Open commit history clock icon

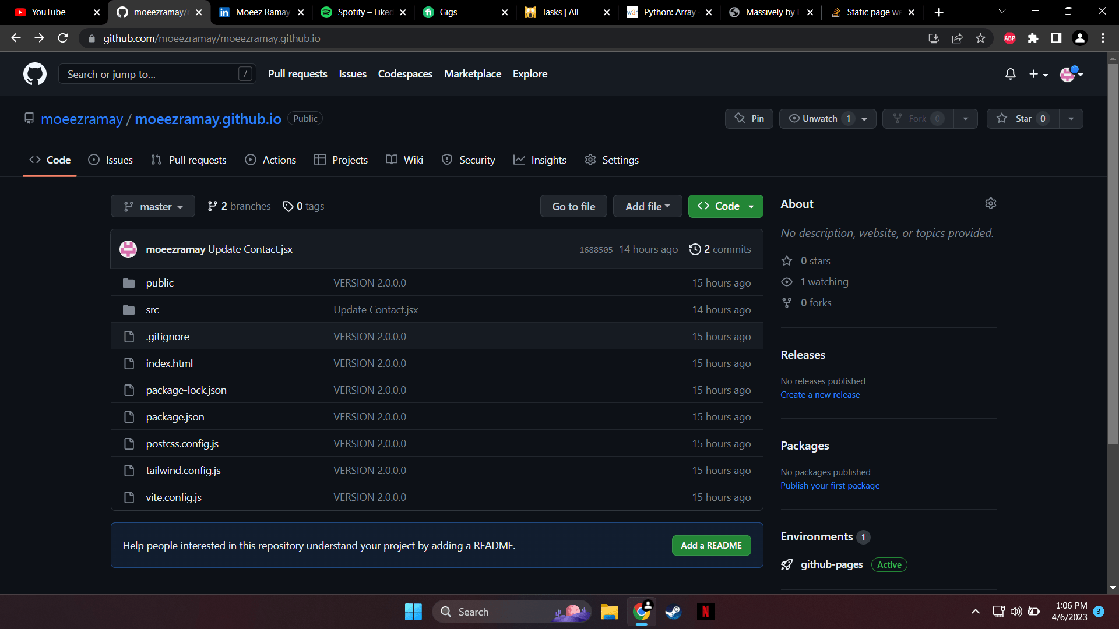click(695, 249)
